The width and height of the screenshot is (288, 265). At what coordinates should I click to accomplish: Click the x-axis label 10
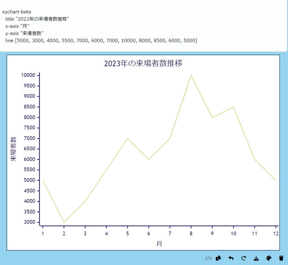click(233, 233)
